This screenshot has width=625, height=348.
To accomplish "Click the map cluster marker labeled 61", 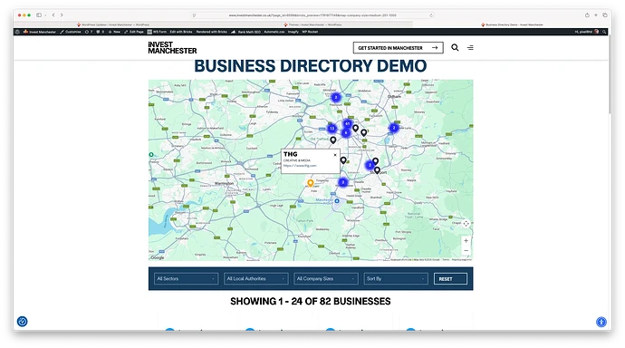I will coord(348,123).
